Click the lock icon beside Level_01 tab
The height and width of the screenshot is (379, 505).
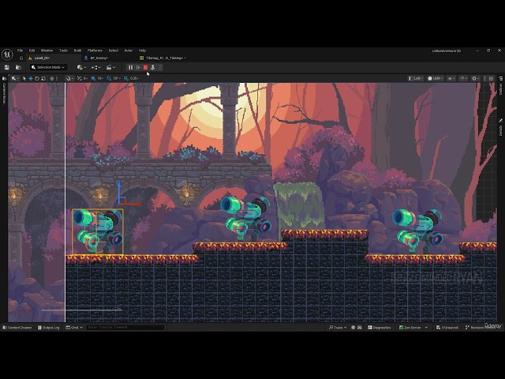[x=21, y=58]
